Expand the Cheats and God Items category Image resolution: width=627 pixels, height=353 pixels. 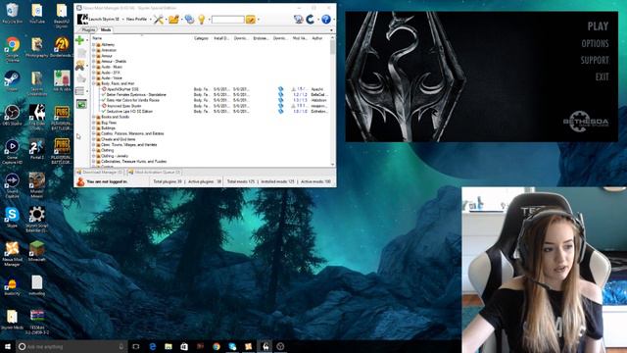point(94,139)
